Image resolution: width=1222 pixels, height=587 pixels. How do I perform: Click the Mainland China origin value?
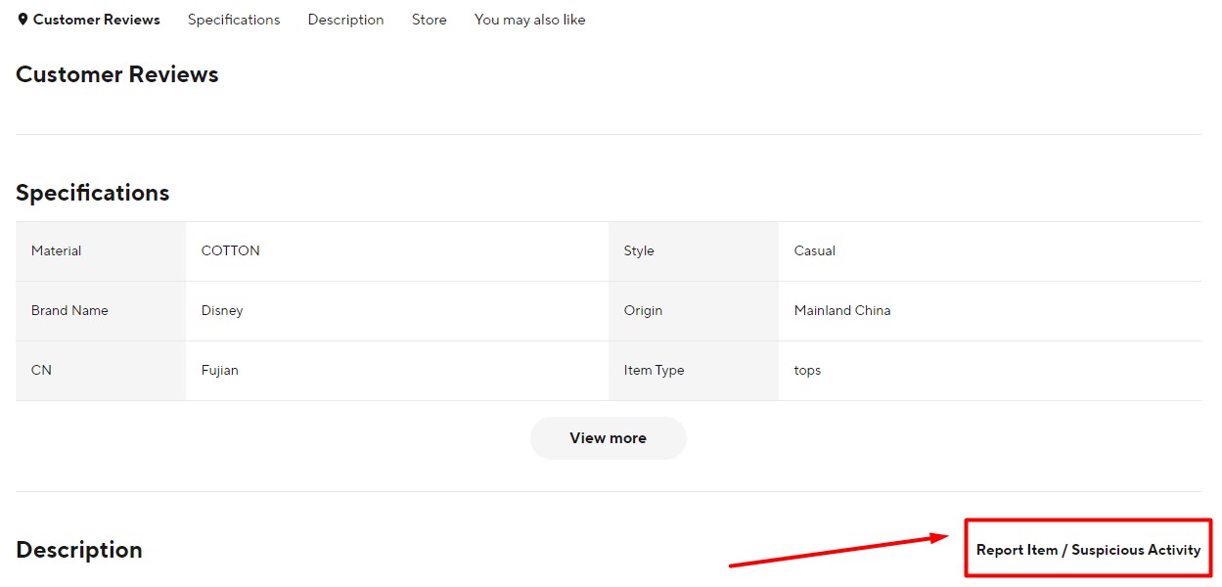click(x=841, y=310)
